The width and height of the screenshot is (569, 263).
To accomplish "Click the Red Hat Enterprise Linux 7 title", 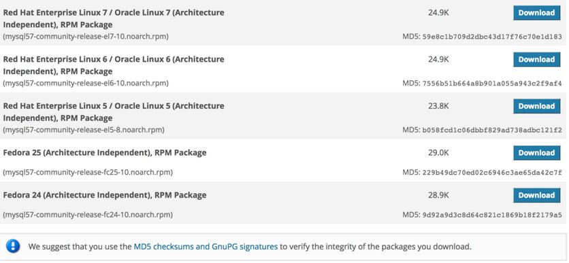I will tap(114, 18).
